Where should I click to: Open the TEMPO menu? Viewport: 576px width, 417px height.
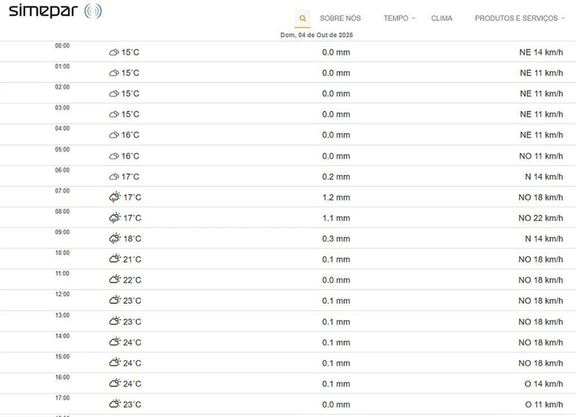396,18
